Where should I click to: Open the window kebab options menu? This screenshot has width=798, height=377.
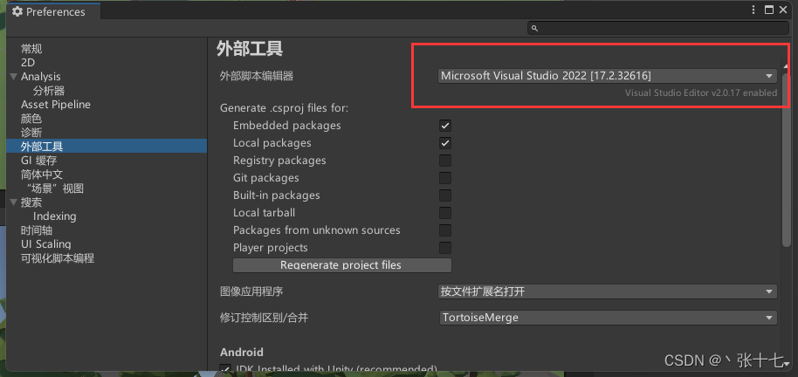pyautogui.click(x=753, y=10)
